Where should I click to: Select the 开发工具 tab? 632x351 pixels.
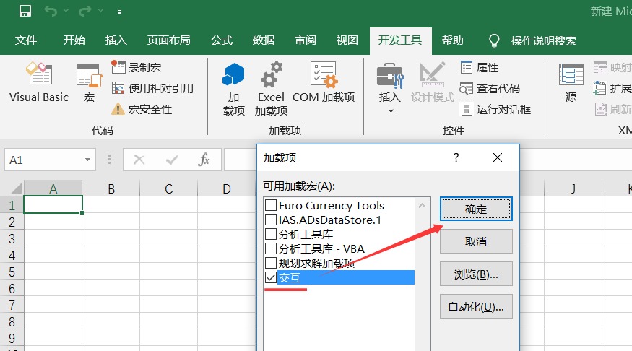[400, 40]
